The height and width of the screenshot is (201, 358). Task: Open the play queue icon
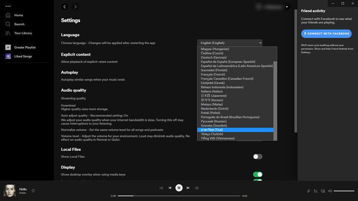316,191
